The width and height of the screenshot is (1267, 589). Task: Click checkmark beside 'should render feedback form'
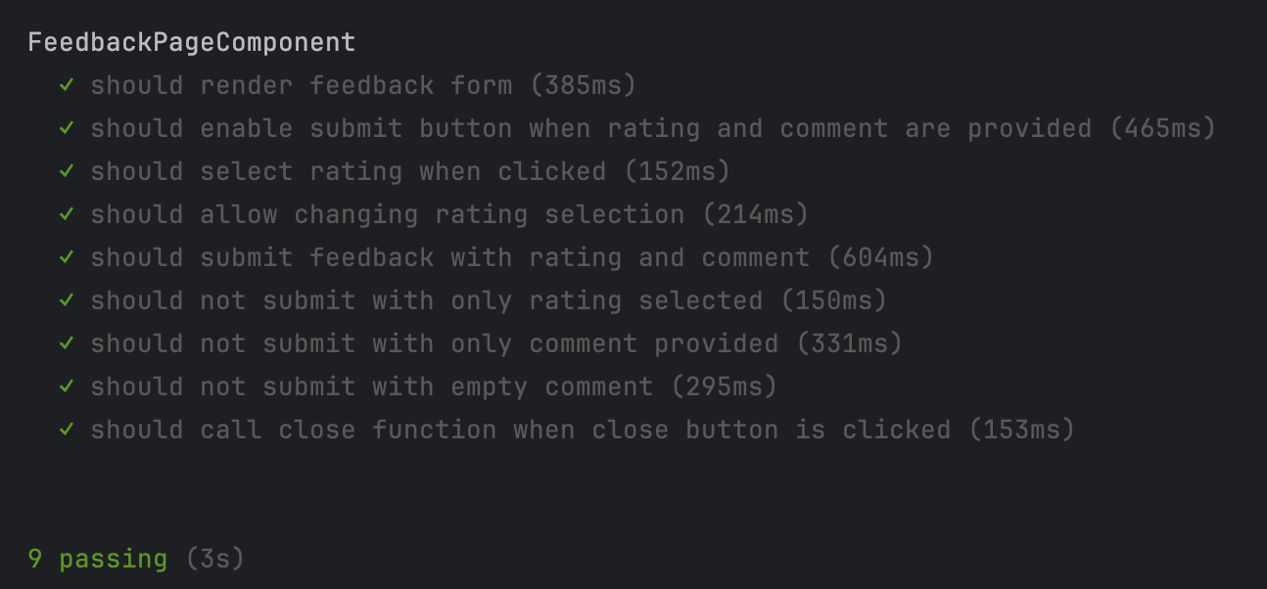[x=67, y=85]
